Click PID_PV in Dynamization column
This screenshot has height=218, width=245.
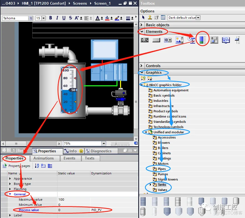[97, 210]
